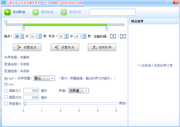Click the end-point seconds spinner arrows
180x127 pixels.
tap(84, 36)
